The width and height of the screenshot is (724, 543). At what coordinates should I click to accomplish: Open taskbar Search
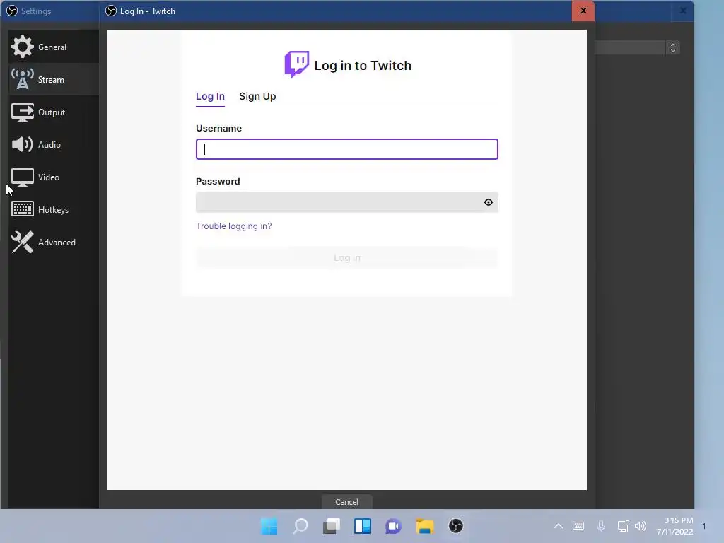pos(300,526)
